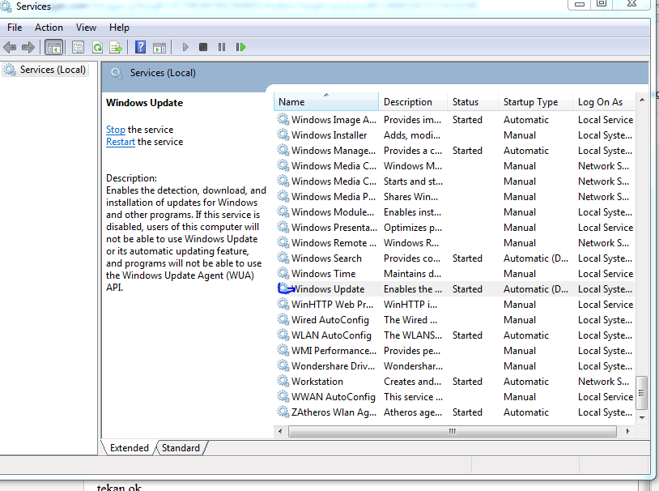Toggle Show/Hide Action Pane toolbar icon
Viewport: 659px width, 491px height.
click(159, 48)
